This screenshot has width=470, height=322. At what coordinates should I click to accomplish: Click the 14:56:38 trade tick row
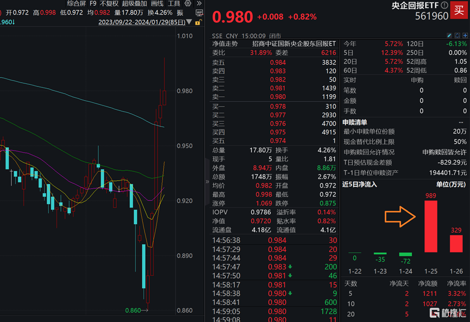pos(274,240)
